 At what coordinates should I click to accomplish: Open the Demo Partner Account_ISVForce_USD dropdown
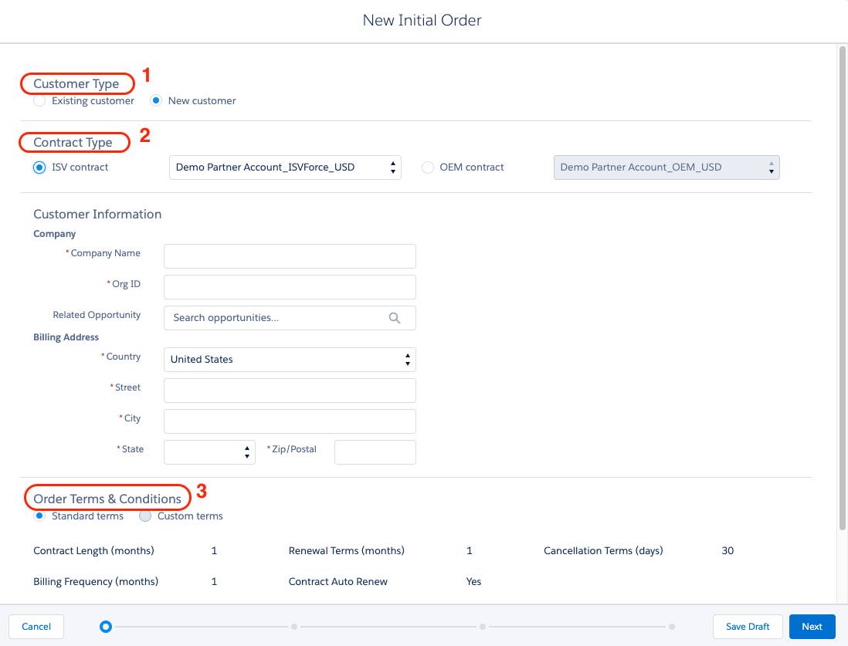pos(285,167)
